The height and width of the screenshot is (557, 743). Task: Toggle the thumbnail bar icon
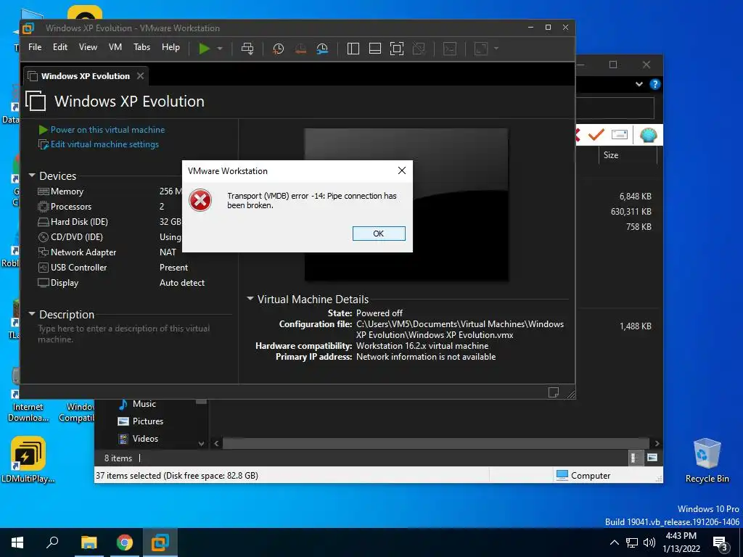tap(375, 49)
